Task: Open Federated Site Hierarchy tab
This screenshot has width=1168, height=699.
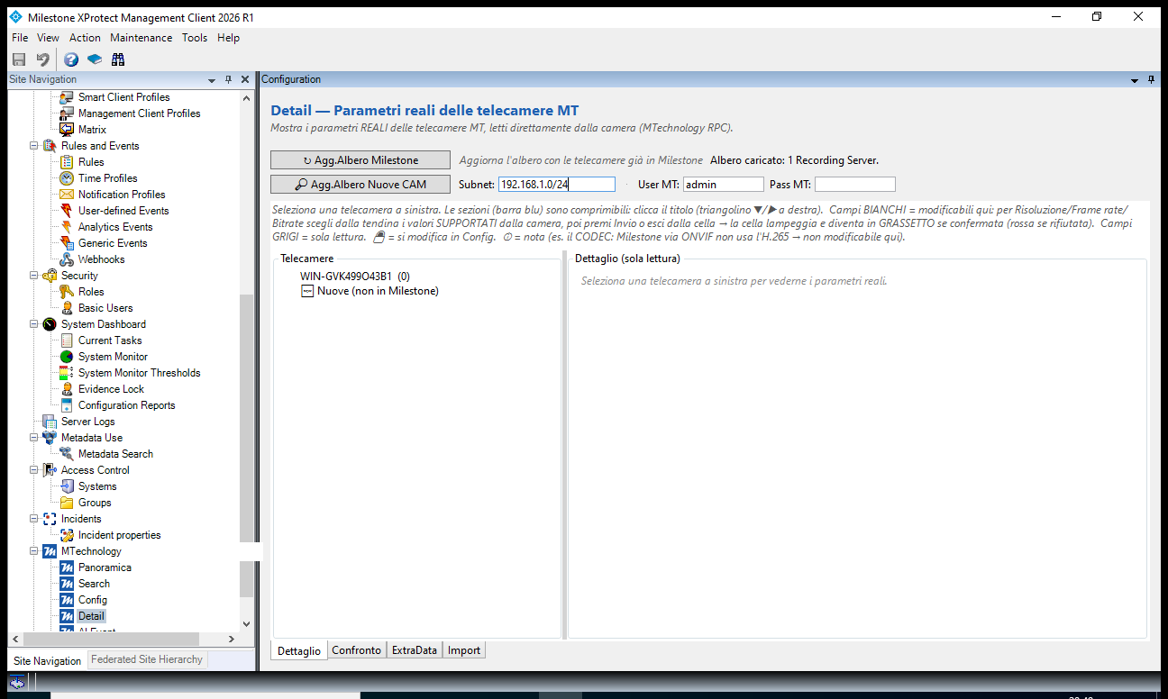Action: point(147,659)
